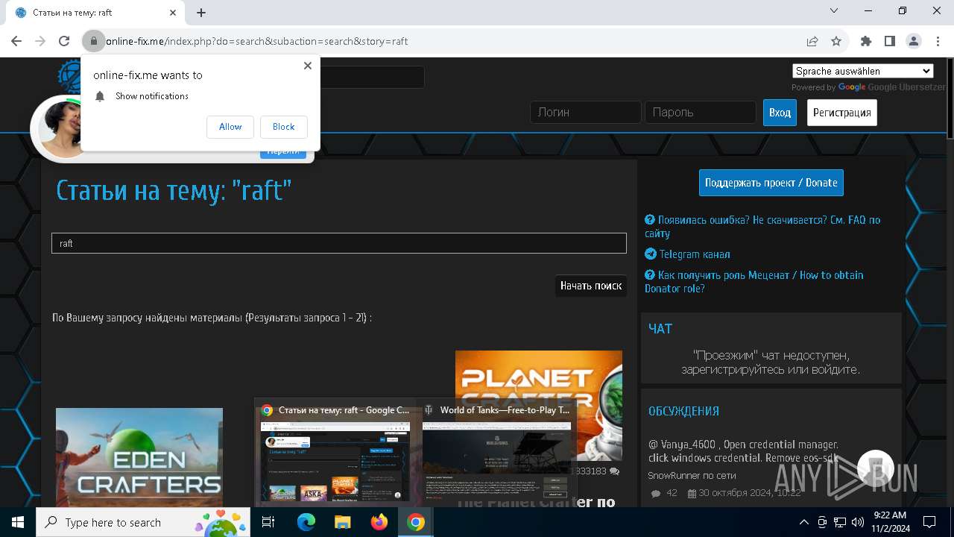Image resolution: width=954 pixels, height=537 pixels.
Task: Select the 'Статьи на тему: raft' browser tab
Action: tap(95, 13)
